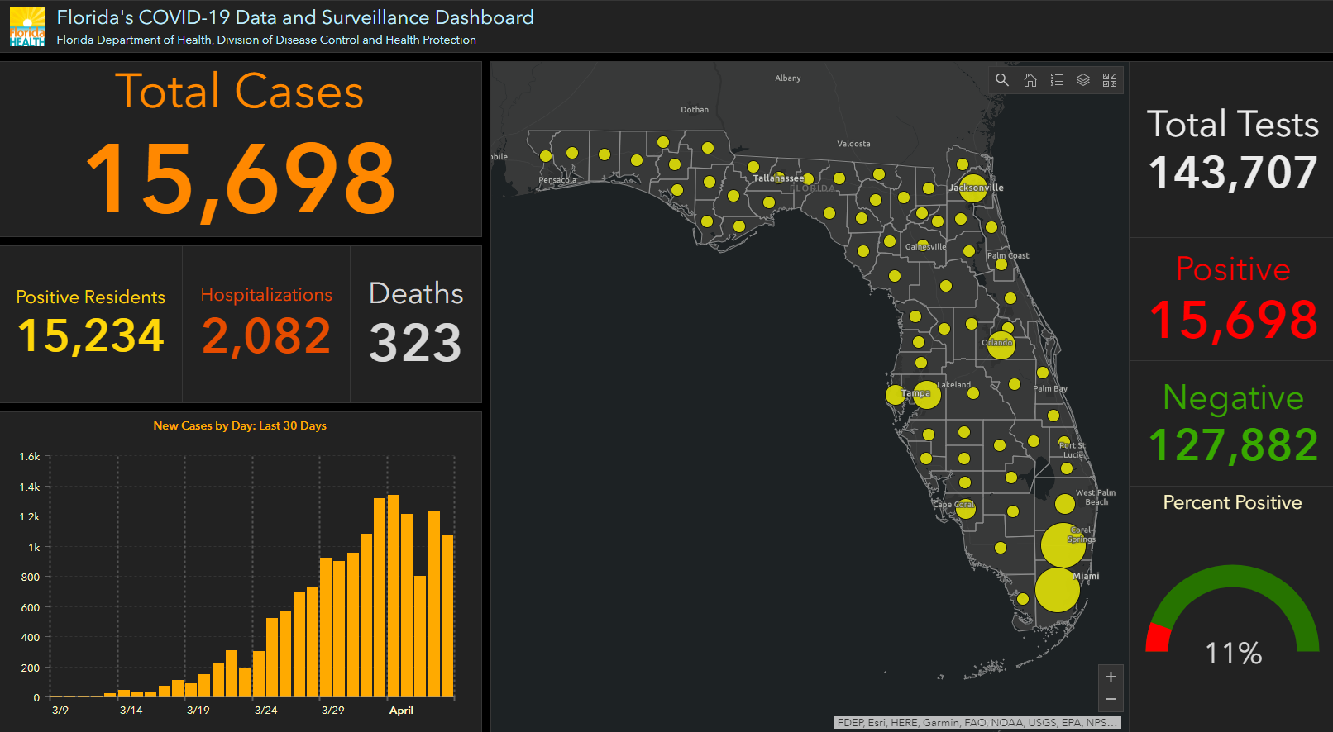Viewport: 1333px width, 732px height.
Task: Click the 1.6k y-axis label
Action: [x=30, y=456]
